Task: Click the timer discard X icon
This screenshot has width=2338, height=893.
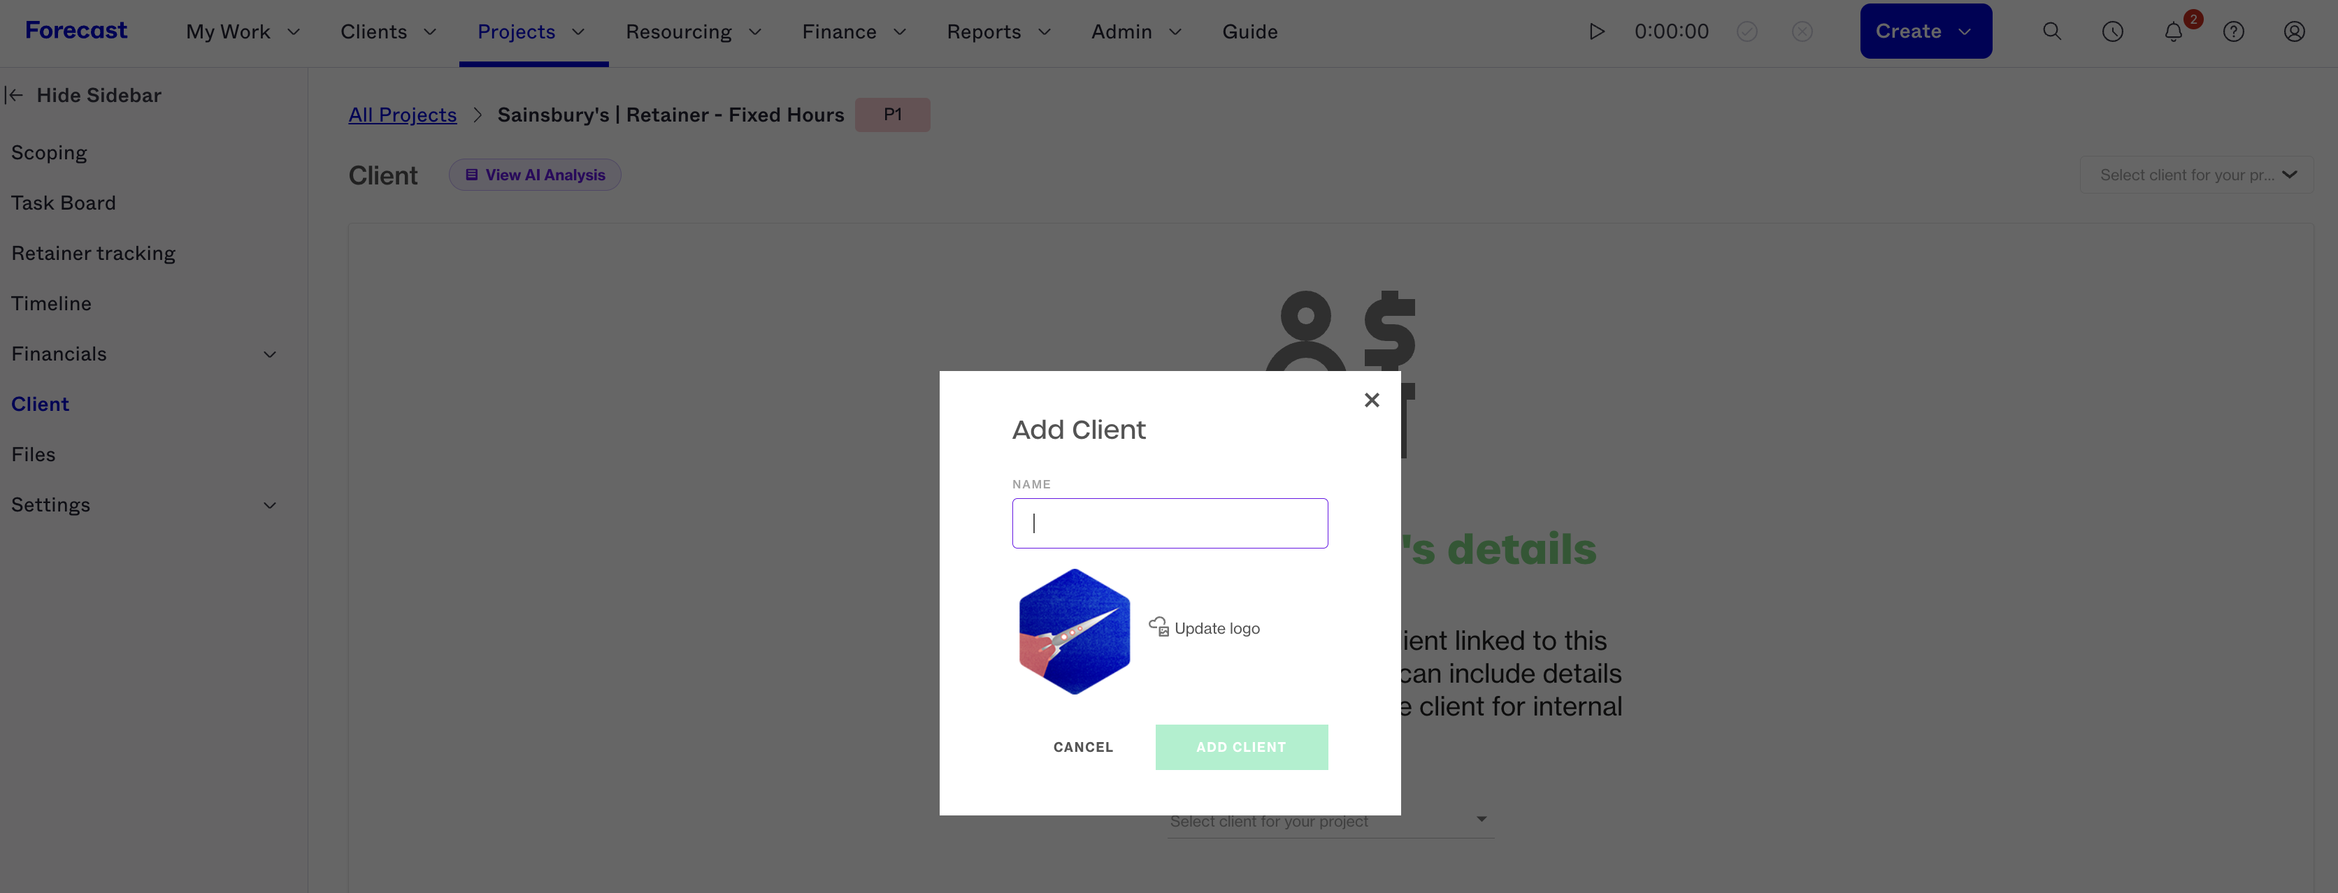Action: (1802, 31)
